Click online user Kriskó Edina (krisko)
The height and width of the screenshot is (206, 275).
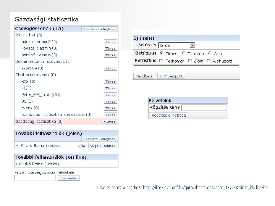tap(39, 164)
